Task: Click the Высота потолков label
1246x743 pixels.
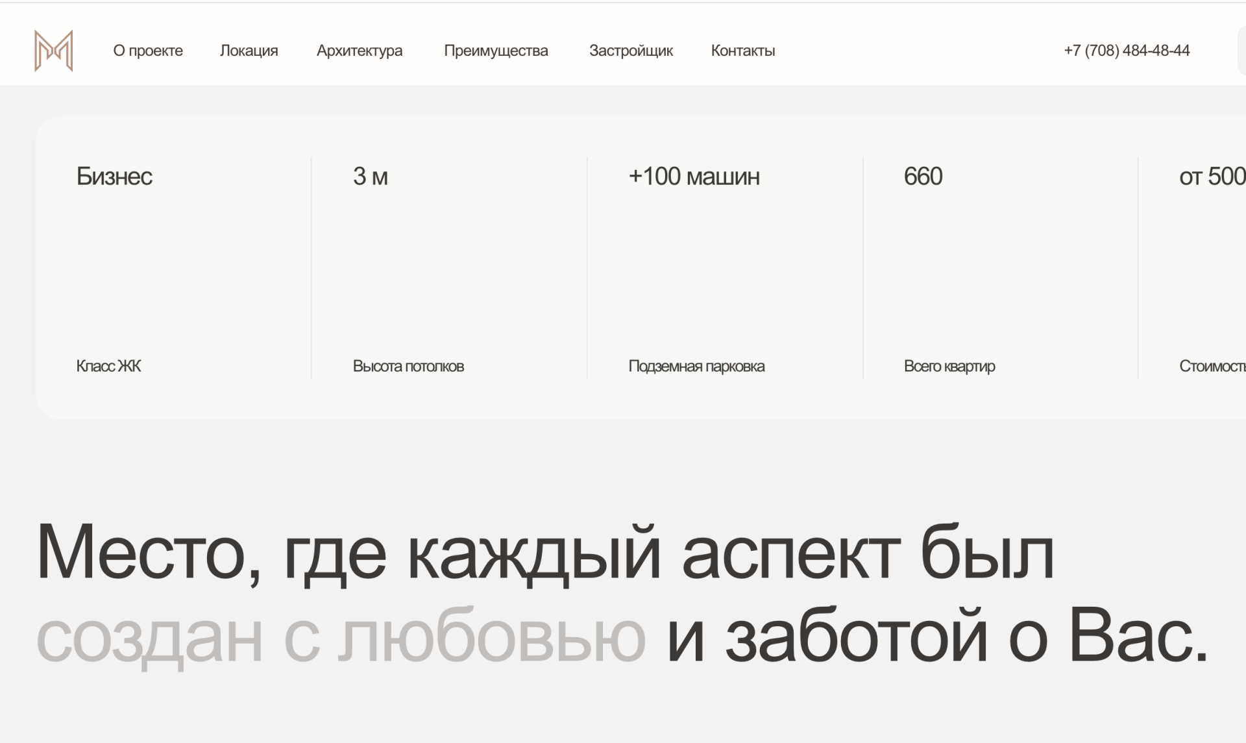Action: [x=408, y=366]
